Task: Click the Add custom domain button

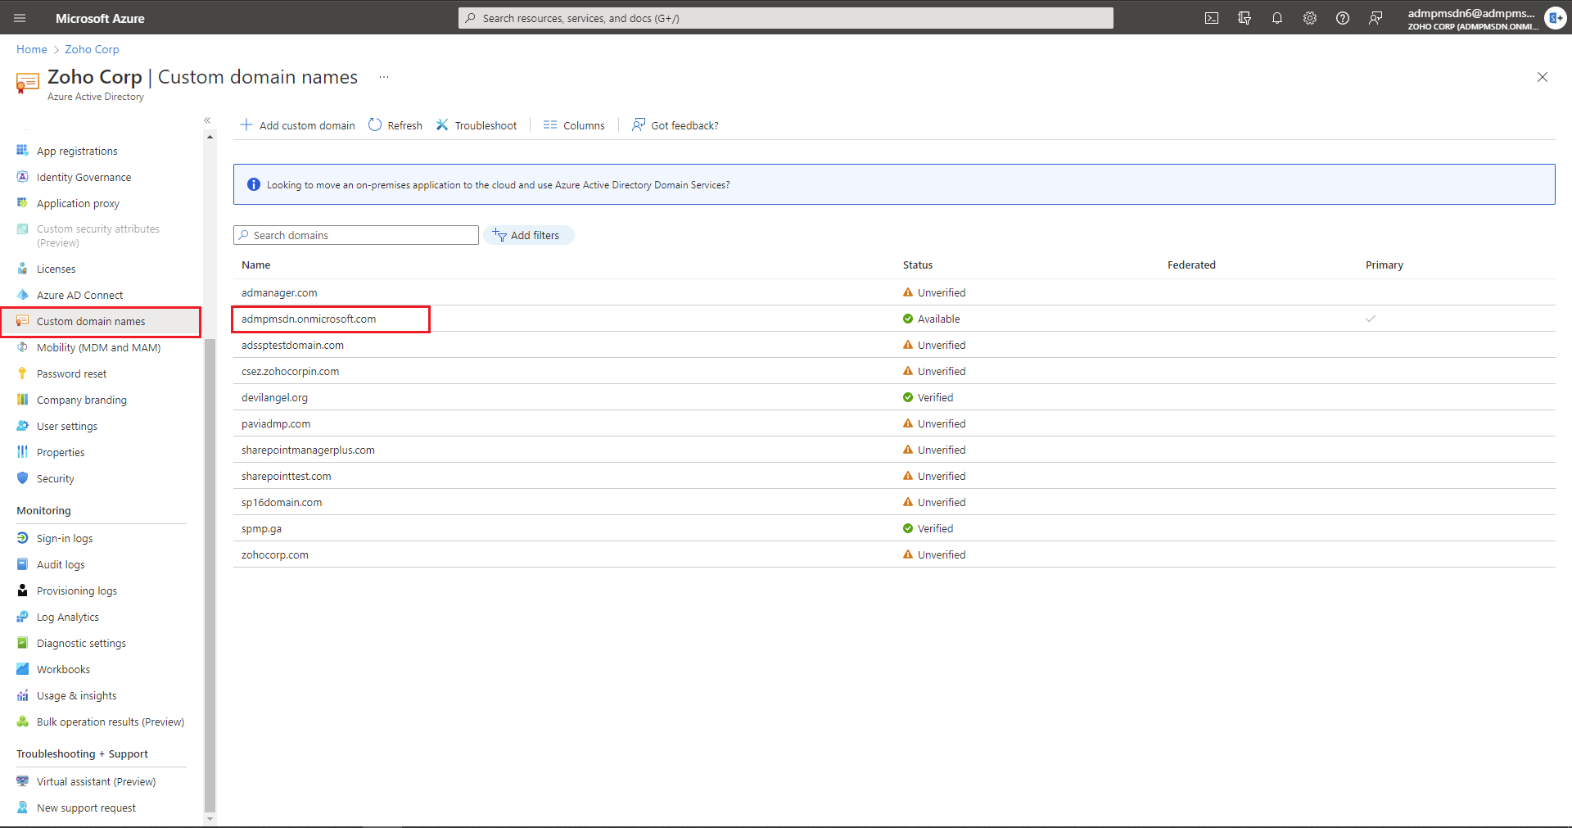Action: tap(297, 124)
